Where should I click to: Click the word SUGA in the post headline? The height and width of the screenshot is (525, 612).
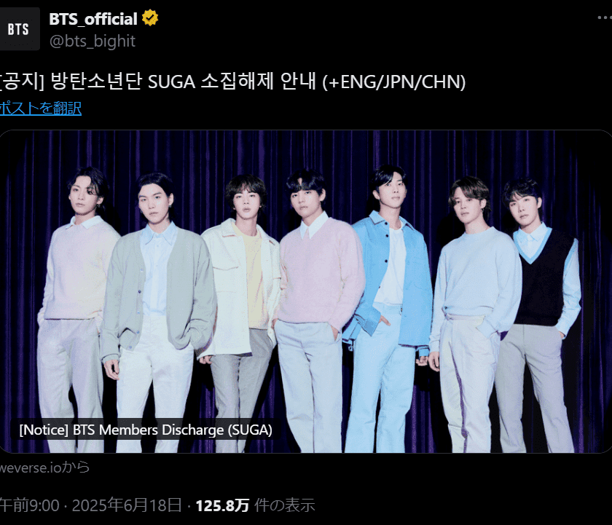click(x=171, y=82)
